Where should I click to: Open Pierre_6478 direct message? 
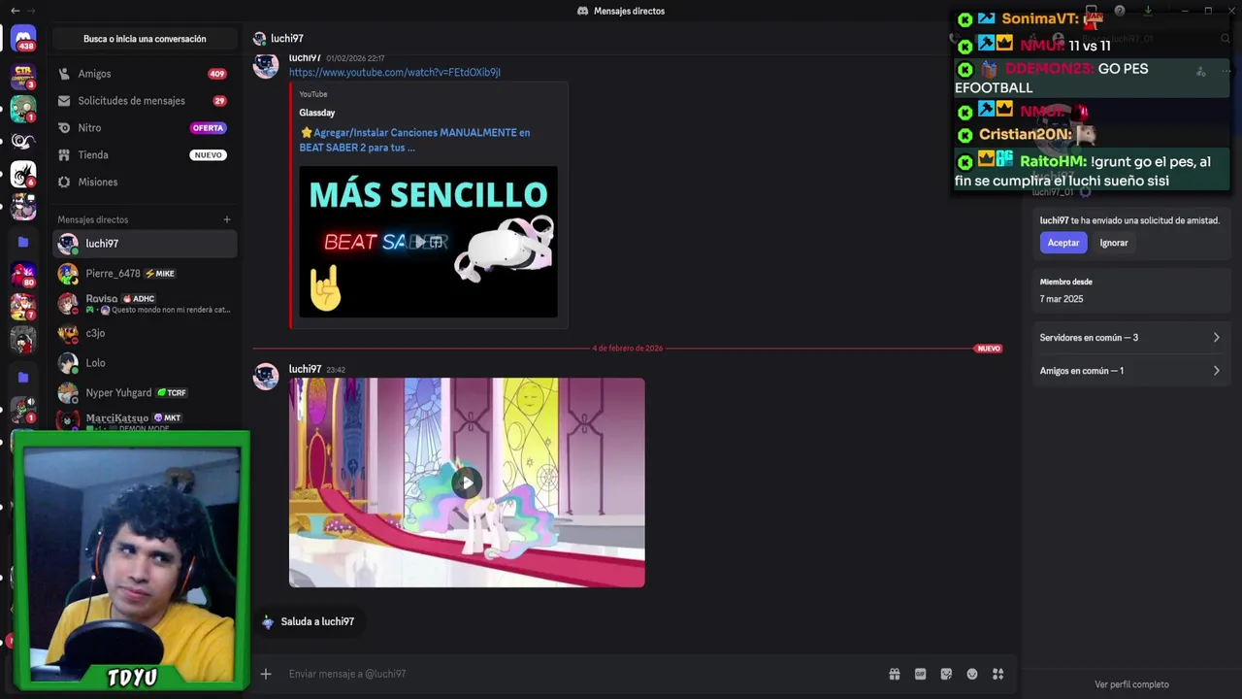pos(145,274)
